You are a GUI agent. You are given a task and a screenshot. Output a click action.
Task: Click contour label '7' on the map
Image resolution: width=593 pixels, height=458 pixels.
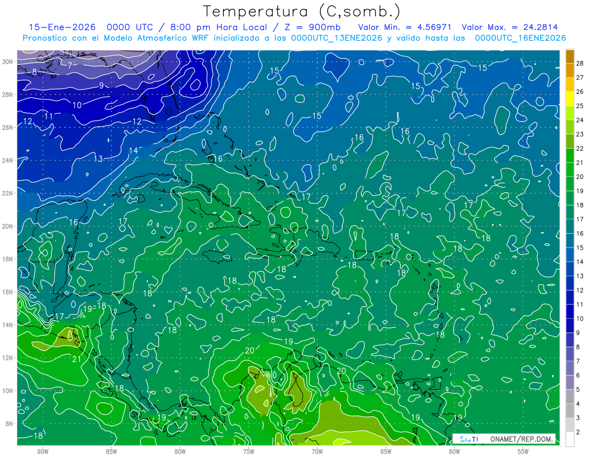tap(70, 65)
